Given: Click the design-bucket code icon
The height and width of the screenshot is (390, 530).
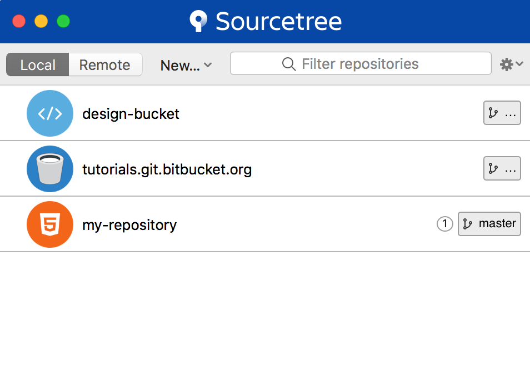Looking at the screenshot, I should click(50, 113).
